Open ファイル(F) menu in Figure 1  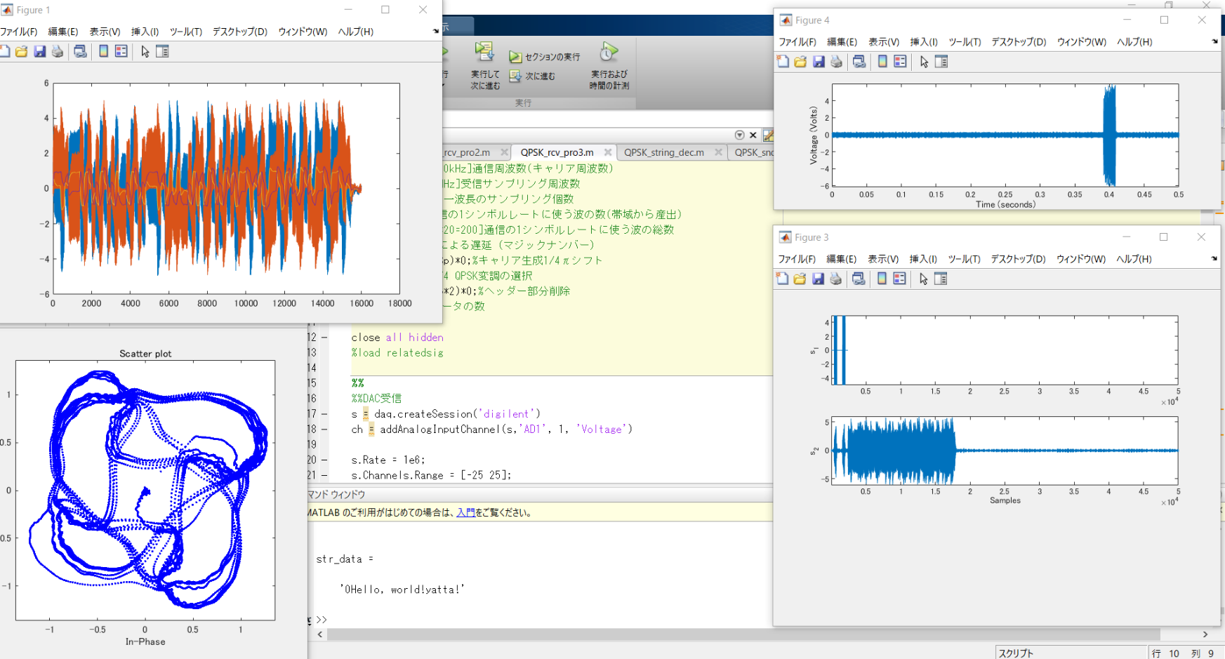(18, 32)
